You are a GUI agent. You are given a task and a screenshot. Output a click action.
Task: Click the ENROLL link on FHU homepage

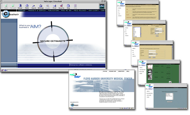(x=128, y=71)
